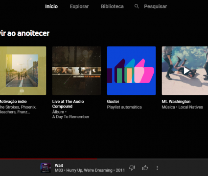
Task: Click the Gostei title link
Action: pyautogui.click(x=113, y=102)
